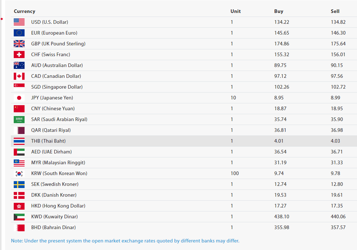Click the Japanese flag icon

19,98
